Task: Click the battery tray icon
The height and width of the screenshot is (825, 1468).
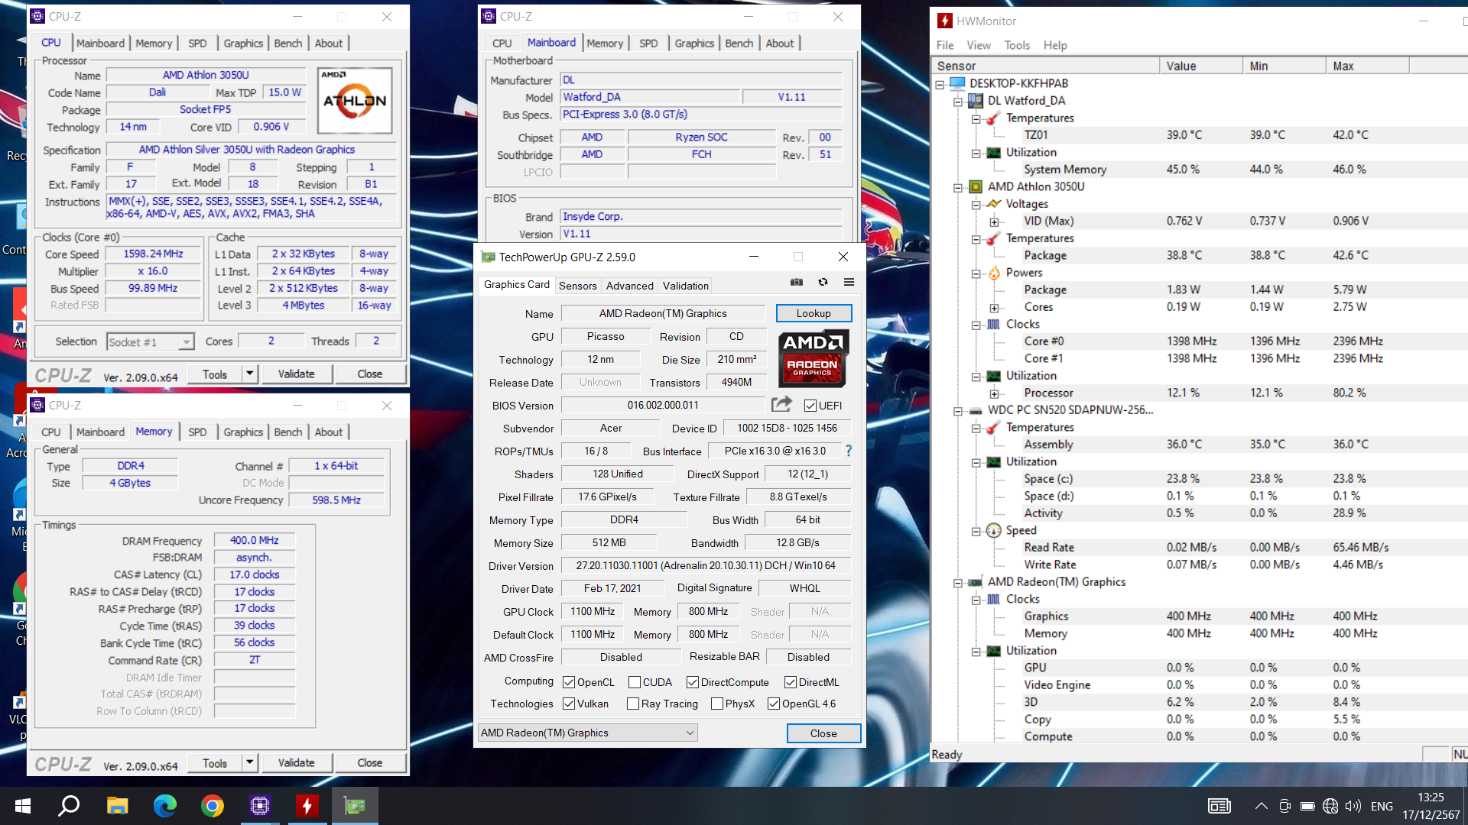Action: tap(1307, 806)
